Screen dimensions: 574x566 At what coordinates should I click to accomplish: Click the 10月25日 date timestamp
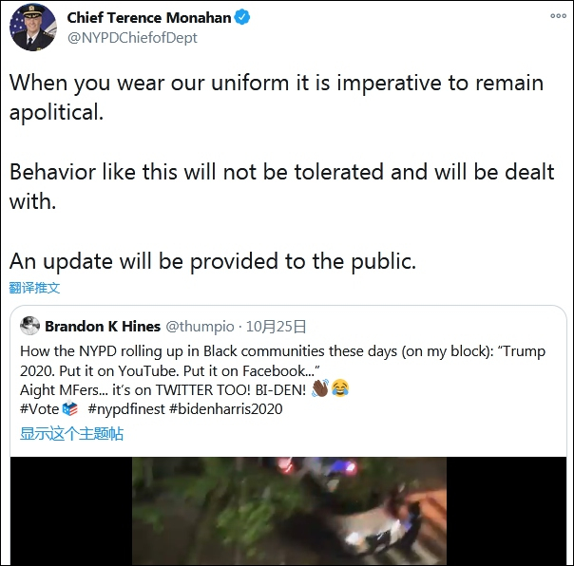pyautogui.click(x=276, y=326)
